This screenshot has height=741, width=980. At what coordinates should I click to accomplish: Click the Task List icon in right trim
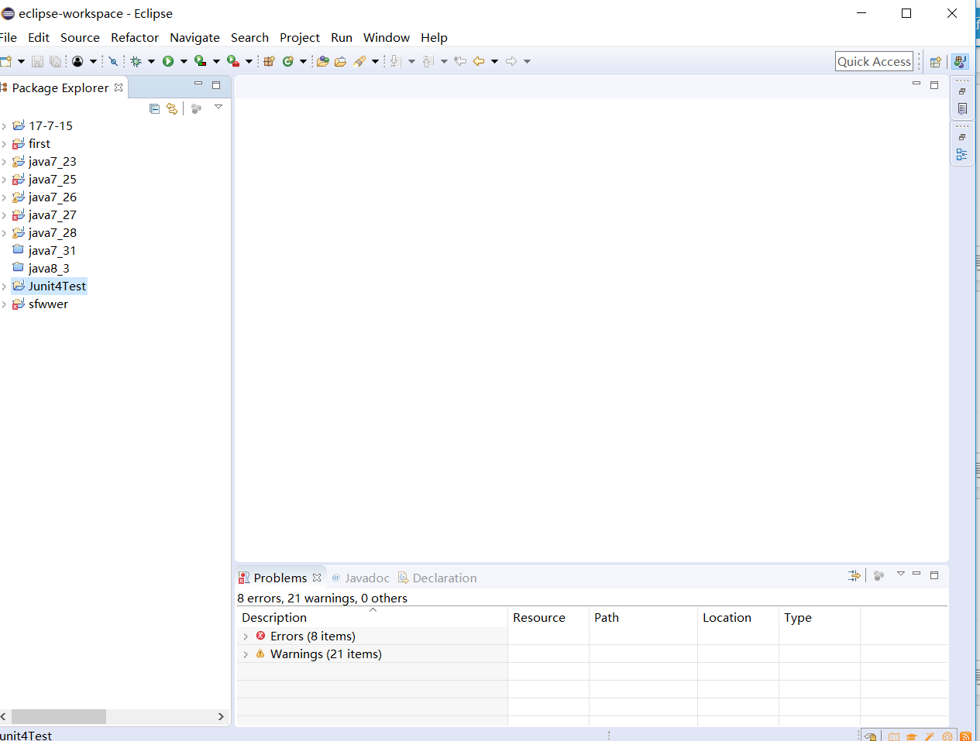tap(962, 108)
